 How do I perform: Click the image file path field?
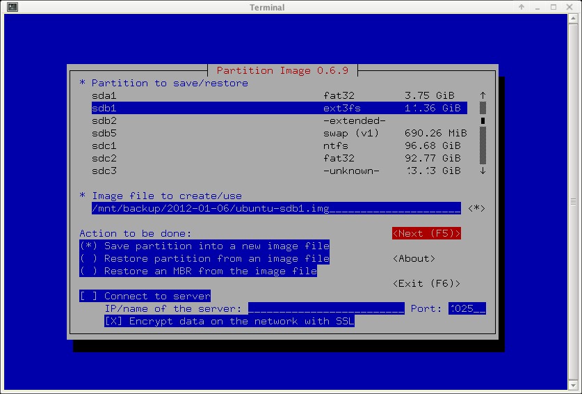coord(275,208)
